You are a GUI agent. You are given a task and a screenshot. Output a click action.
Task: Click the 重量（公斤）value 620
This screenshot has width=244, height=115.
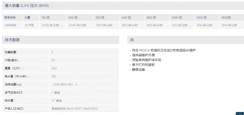point(54,68)
